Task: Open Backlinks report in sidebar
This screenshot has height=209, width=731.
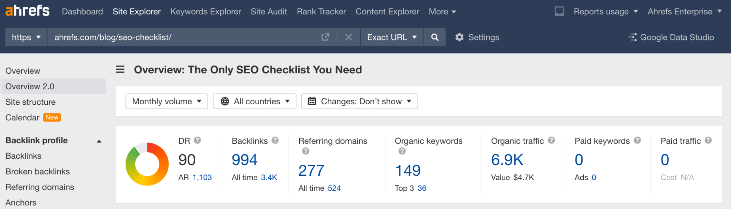Action: pyautogui.click(x=23, y=156)
